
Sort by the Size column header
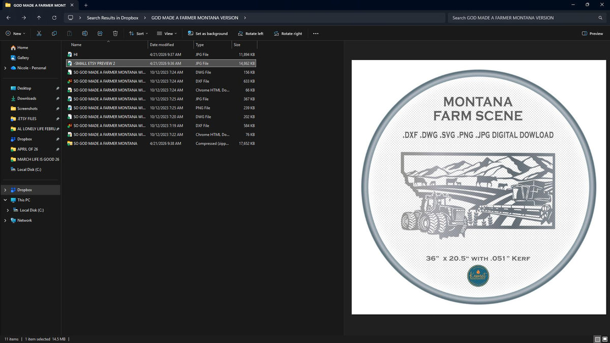(237, 45)
